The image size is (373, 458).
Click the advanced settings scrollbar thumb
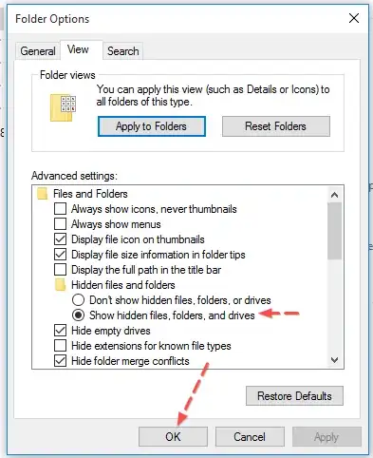334,231
